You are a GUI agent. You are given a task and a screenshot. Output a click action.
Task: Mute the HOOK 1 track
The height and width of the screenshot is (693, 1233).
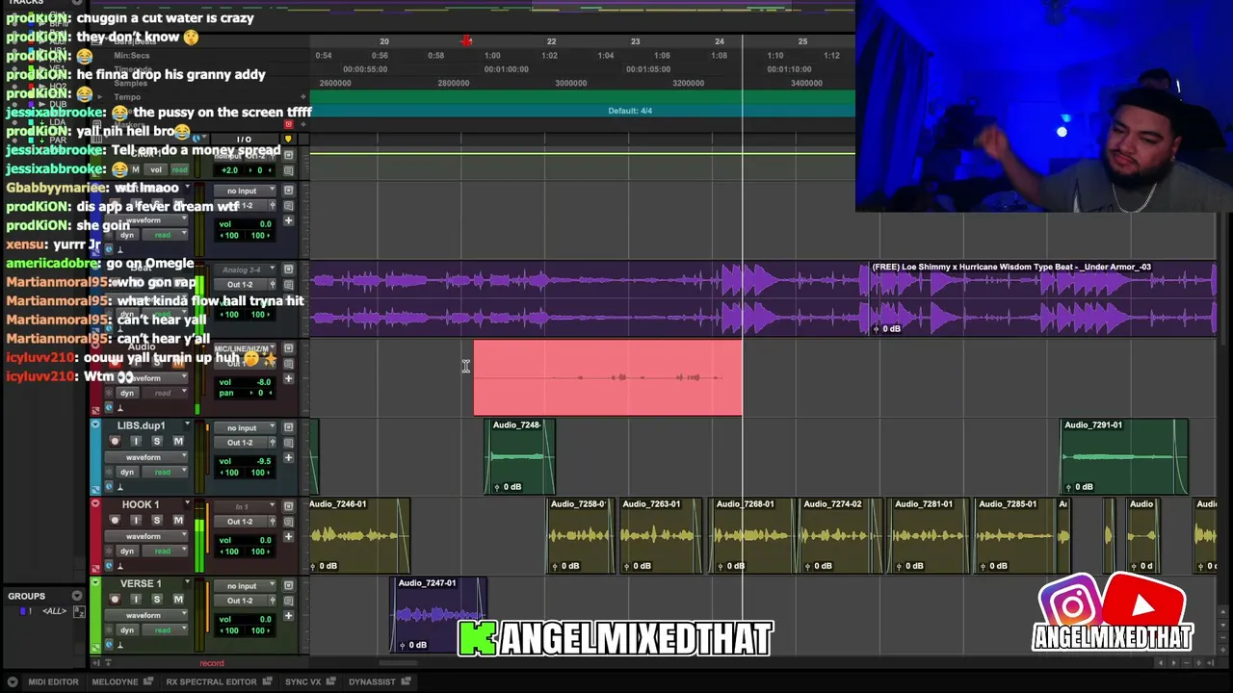(178, 520)
